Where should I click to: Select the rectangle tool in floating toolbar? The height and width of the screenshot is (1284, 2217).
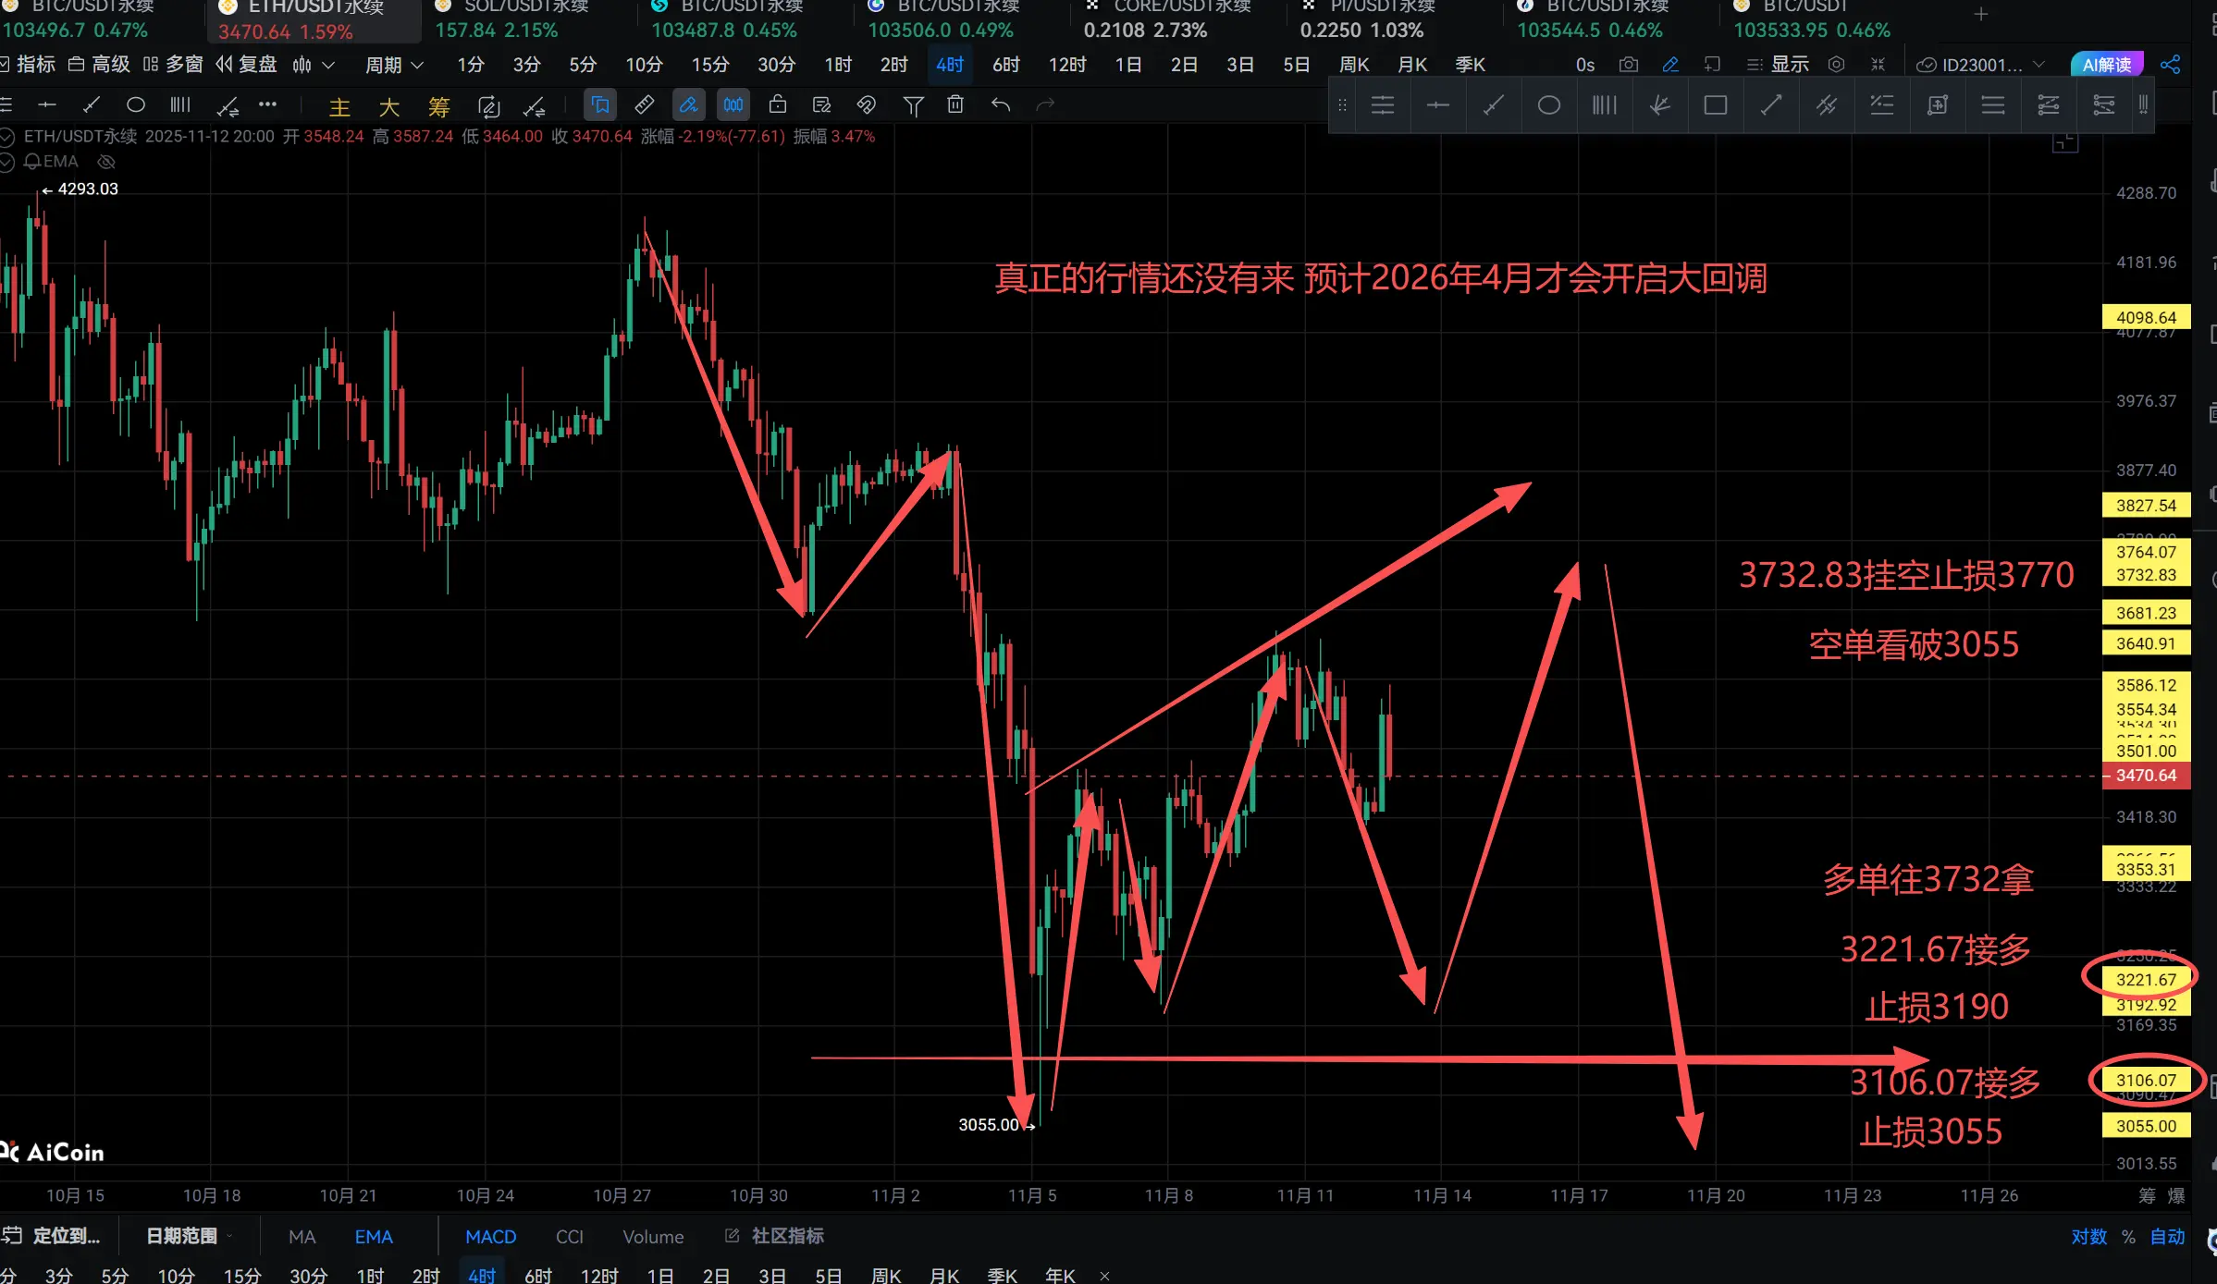click(x=1715, y=105)
